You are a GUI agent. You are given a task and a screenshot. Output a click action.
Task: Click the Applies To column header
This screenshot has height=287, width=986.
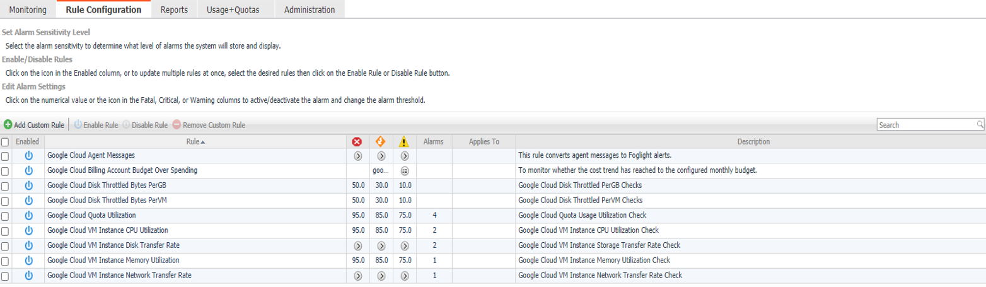(484, 142)
